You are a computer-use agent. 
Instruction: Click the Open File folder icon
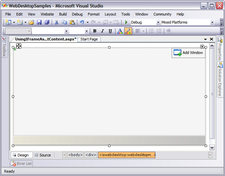coord(31,22)
